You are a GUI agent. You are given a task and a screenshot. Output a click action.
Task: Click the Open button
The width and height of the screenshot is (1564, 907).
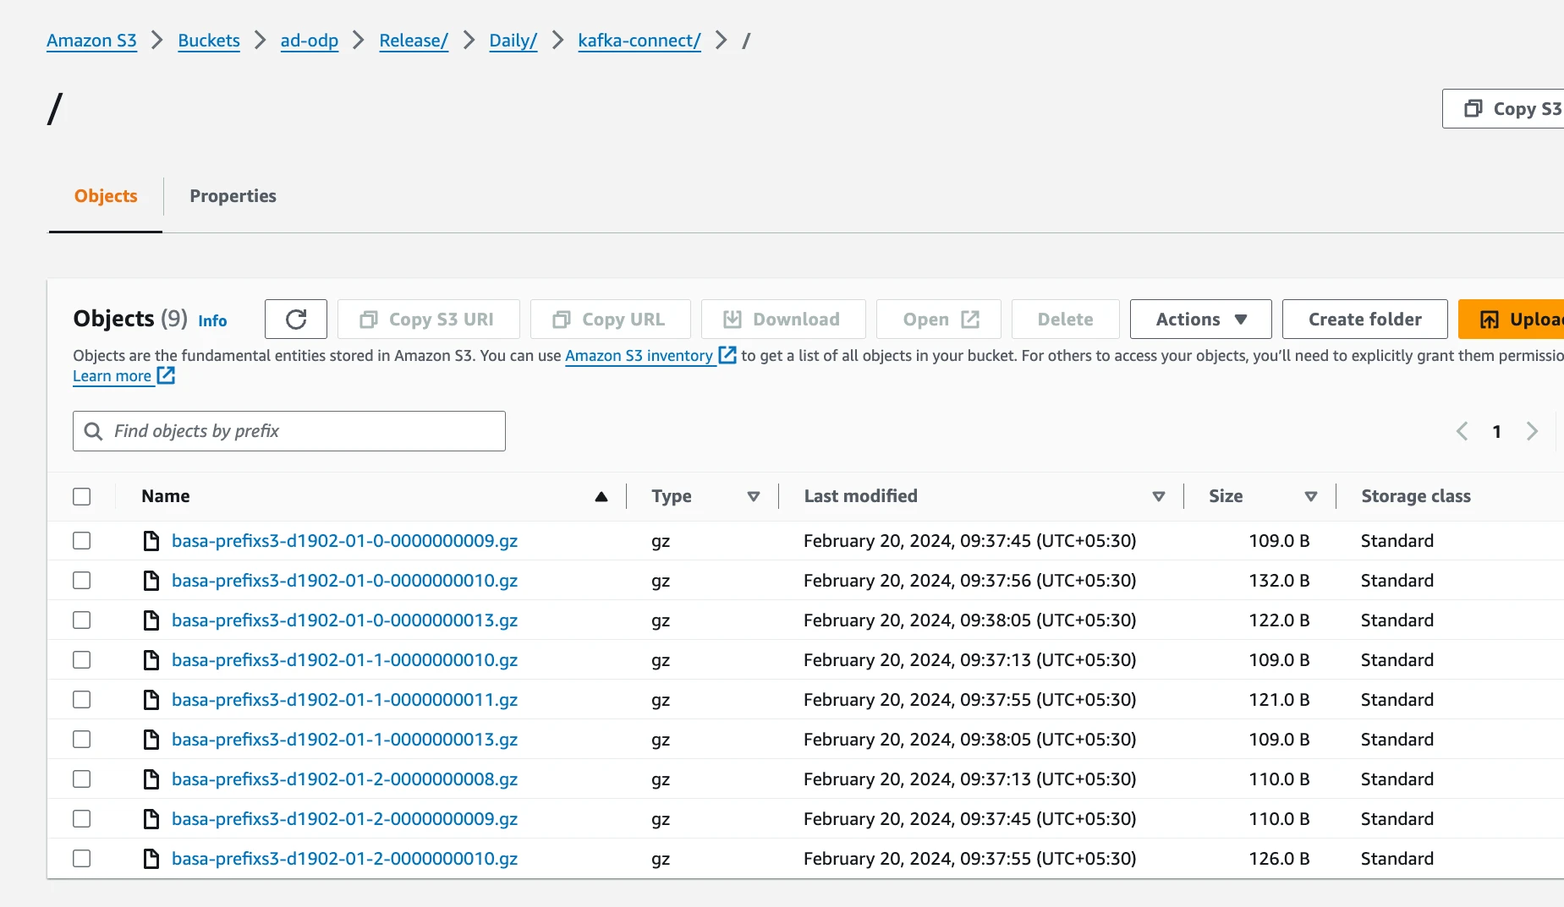939,320
